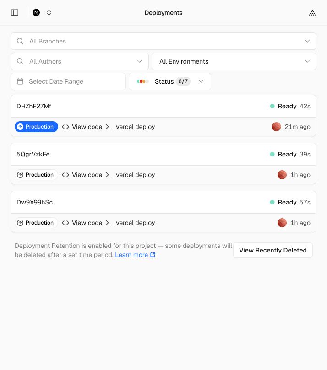Click the terminal prompt icon in 5QgrVzkFe row

(x=109, y=175)
